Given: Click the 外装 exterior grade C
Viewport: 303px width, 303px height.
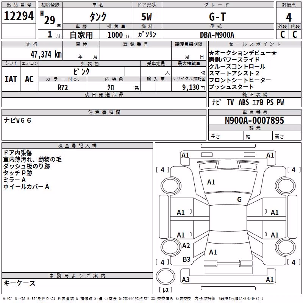Looking at the screenshot, I should point(283,34).
